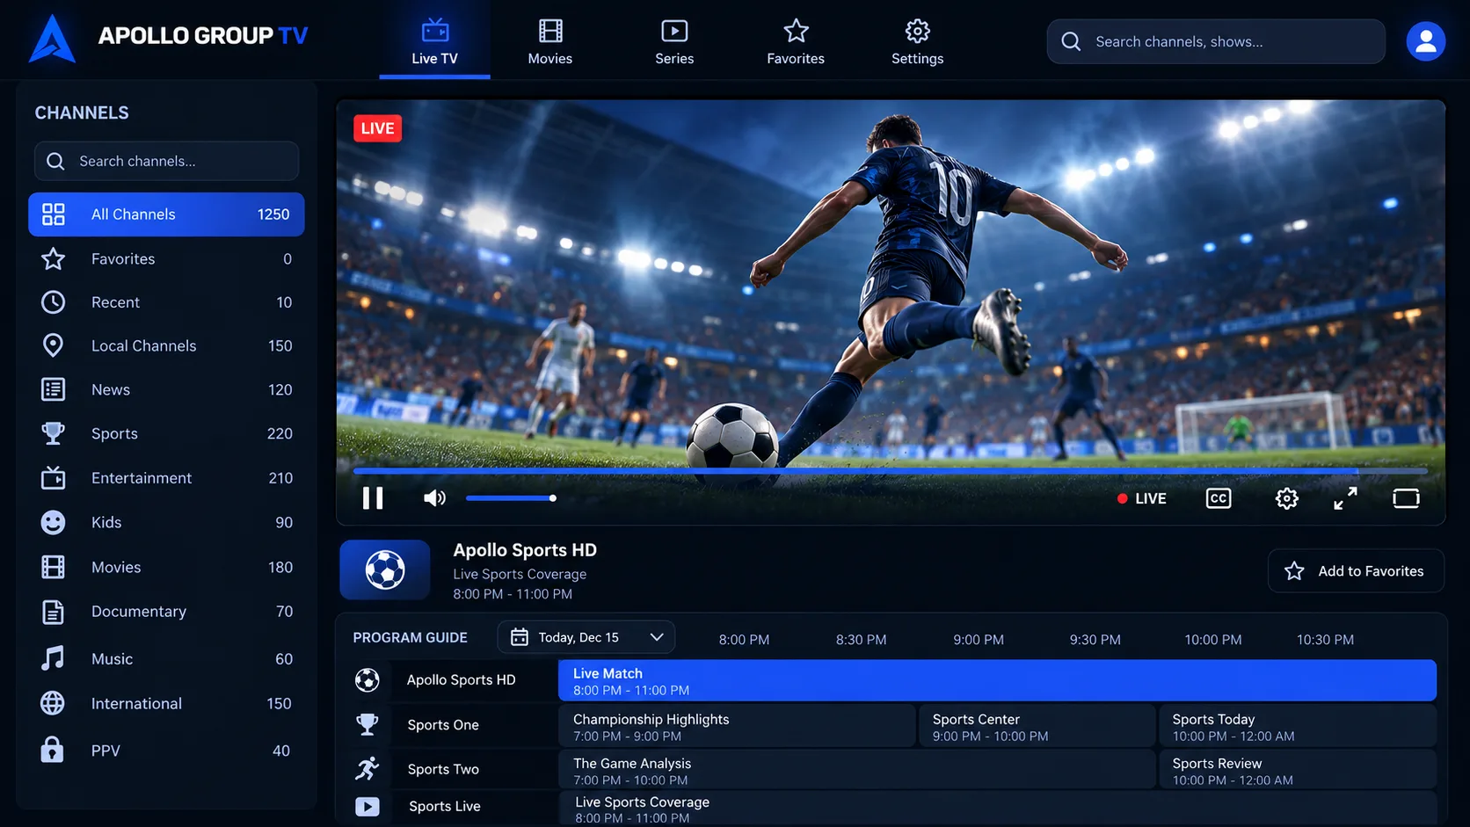Click the magnifier icon in top search bar
The width and height of the screenshot is (1470, 827).
point(1071,41)
